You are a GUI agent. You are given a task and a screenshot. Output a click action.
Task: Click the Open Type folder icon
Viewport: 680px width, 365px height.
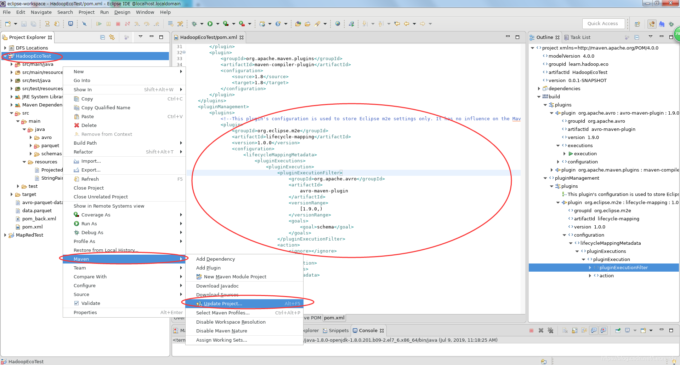[298, 24]
